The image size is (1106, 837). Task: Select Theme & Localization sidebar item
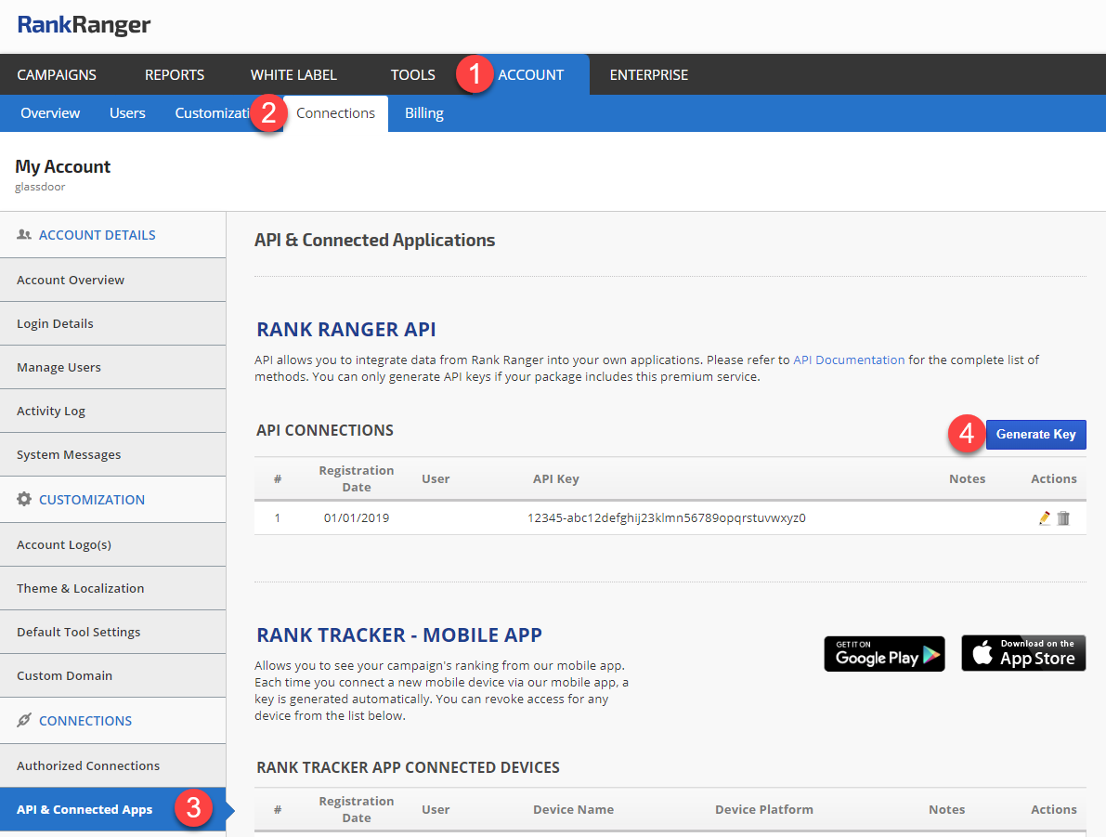80,588
